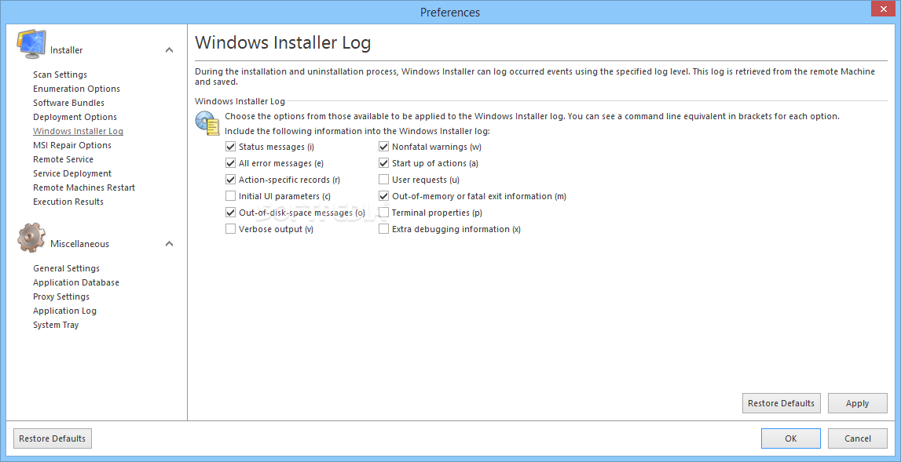Open Software Bundles page
The height and width of the screenshot is (462, 901).
(x=69, y=103)
